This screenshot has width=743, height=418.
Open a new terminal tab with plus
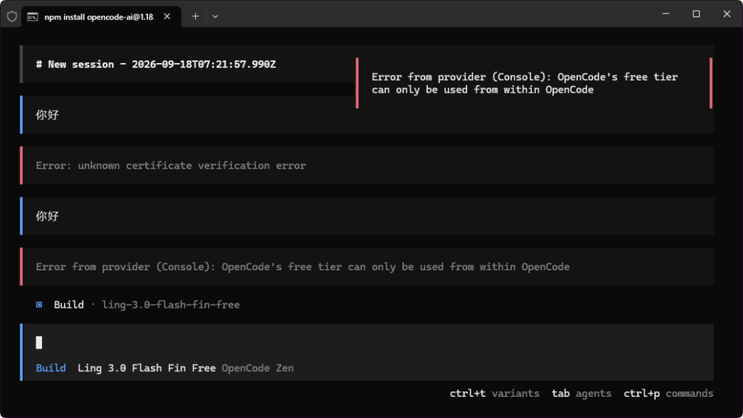(195, 17)
